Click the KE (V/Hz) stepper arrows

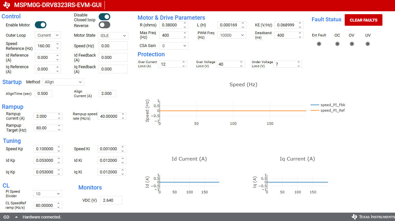300,25
